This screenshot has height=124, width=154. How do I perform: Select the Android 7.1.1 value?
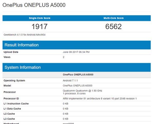pyautogui.click(x=70, y=81)
